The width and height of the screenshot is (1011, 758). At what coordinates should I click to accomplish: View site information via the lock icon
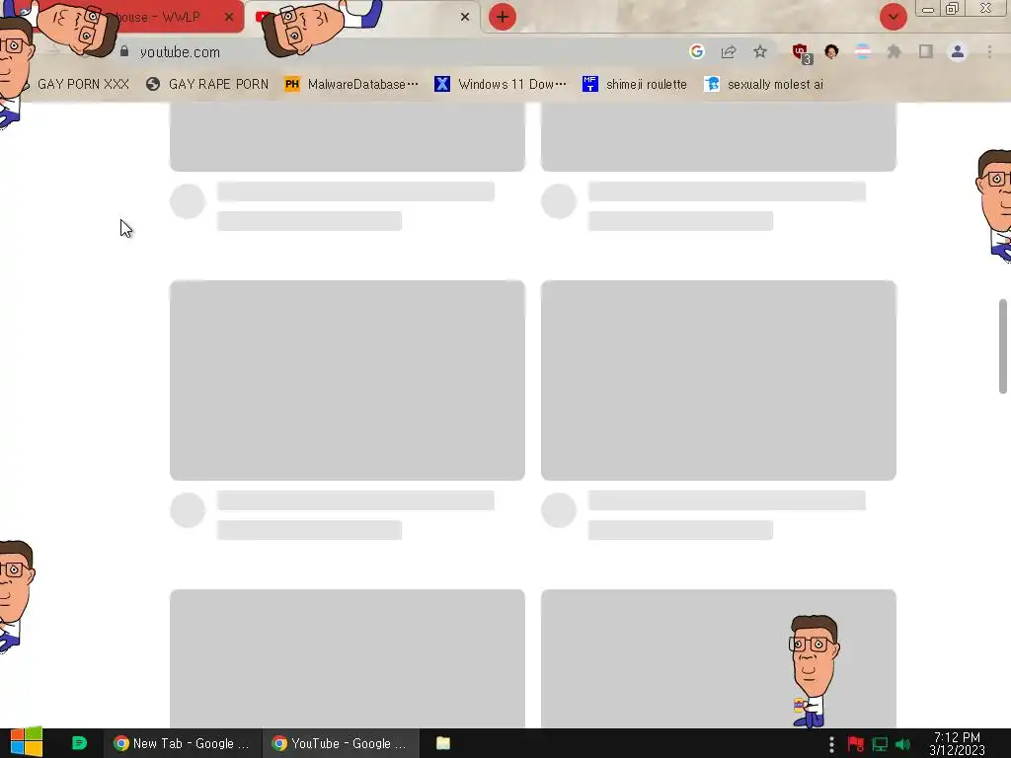click(x=124, y=51)
